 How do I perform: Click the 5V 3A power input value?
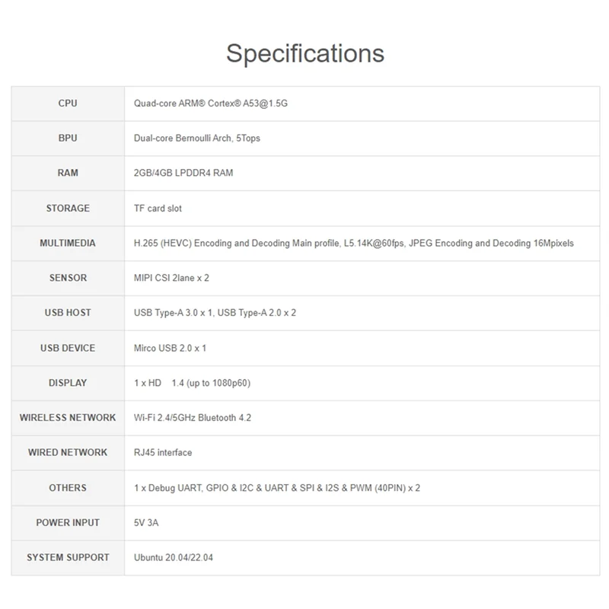coord(145,522)
